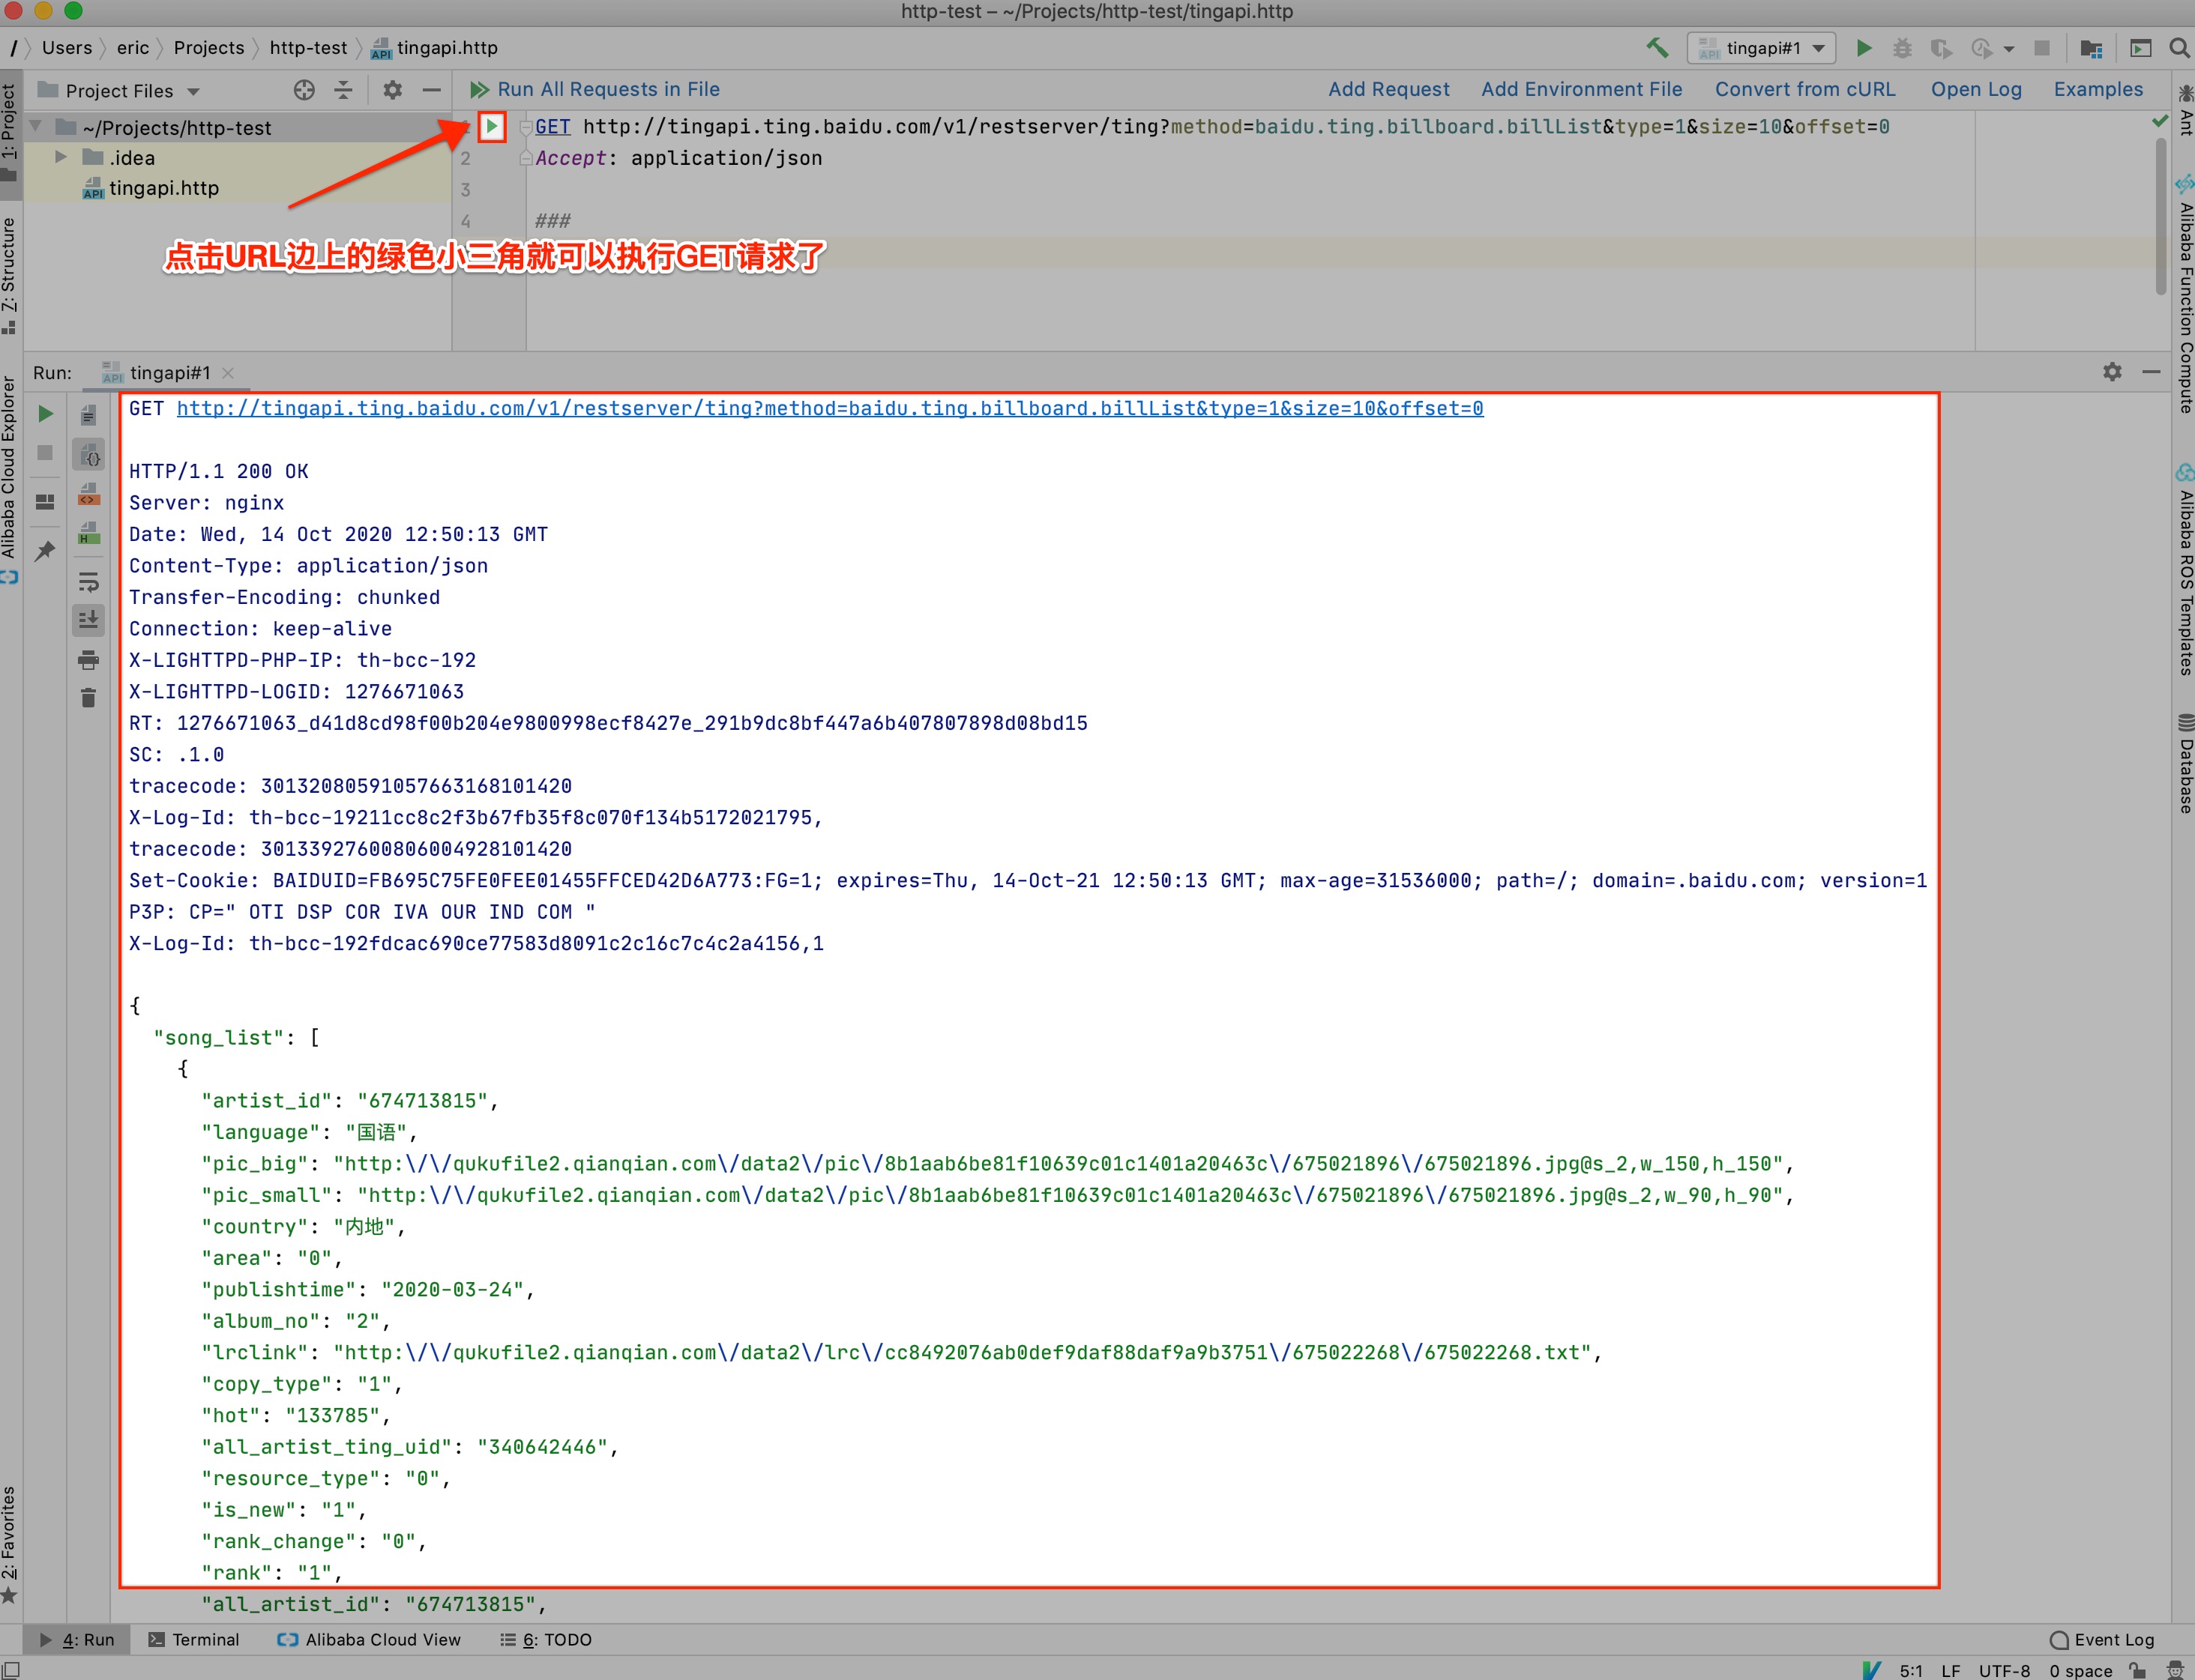Screen dimensions: 2195x1680
Task: Open the Ant tool window on right edge
Action: pyautogui.click(x=2185, y=110)
